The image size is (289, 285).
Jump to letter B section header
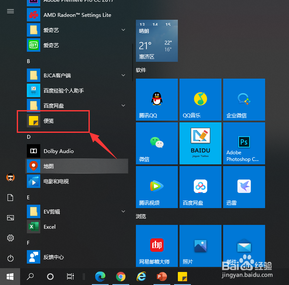pos(29,61)
